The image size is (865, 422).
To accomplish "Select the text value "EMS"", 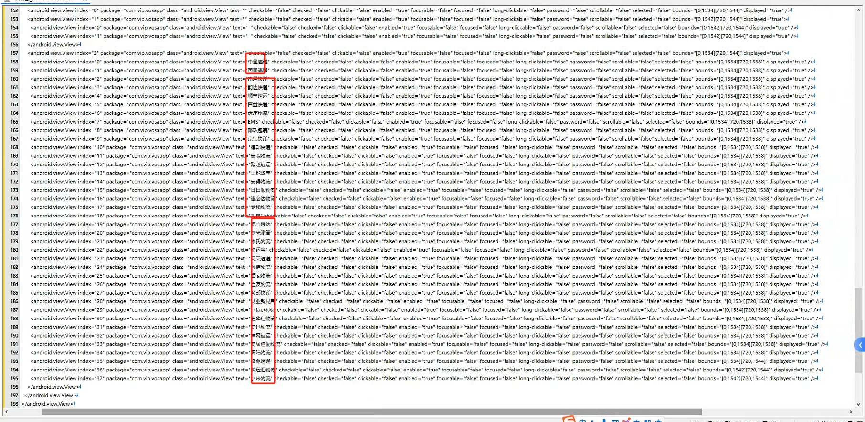I will pos(253,122).
